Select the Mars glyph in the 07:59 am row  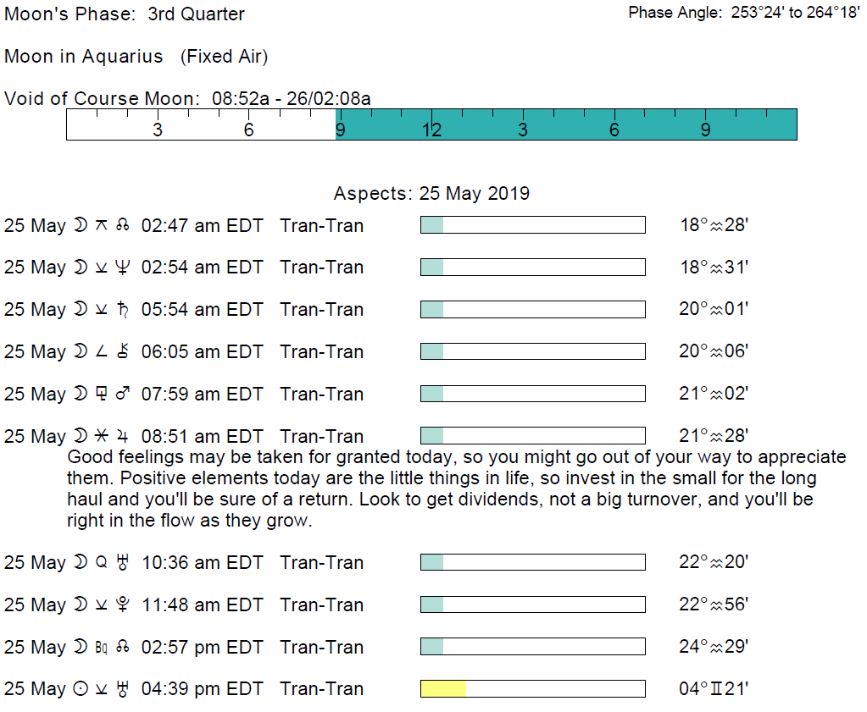[123, 395]
